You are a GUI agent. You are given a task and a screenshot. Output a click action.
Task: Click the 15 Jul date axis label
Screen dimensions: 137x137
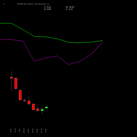11,131
